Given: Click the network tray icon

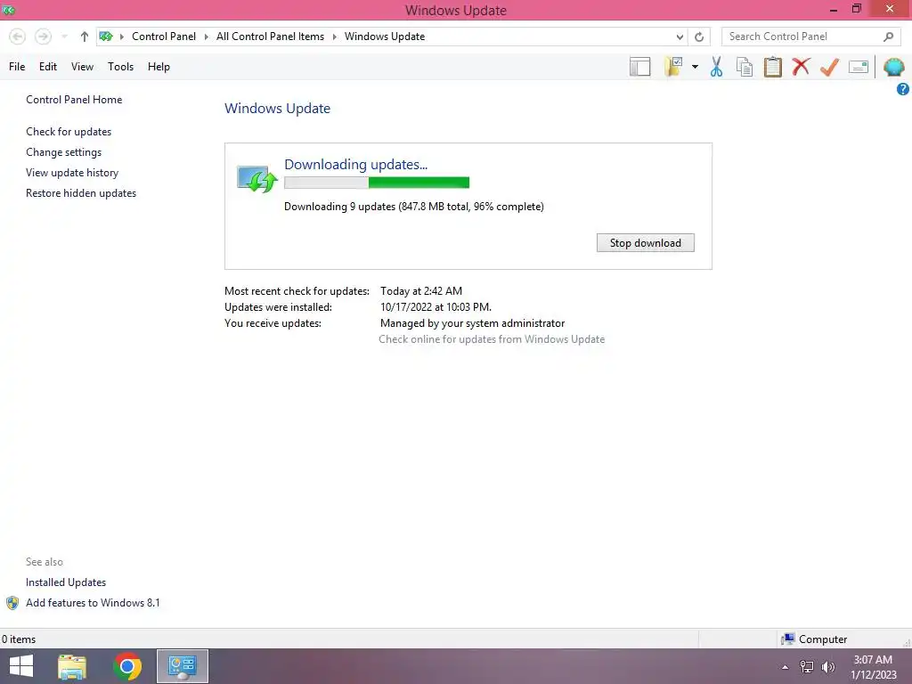Looking at the screenshot, I should [807, 667].
